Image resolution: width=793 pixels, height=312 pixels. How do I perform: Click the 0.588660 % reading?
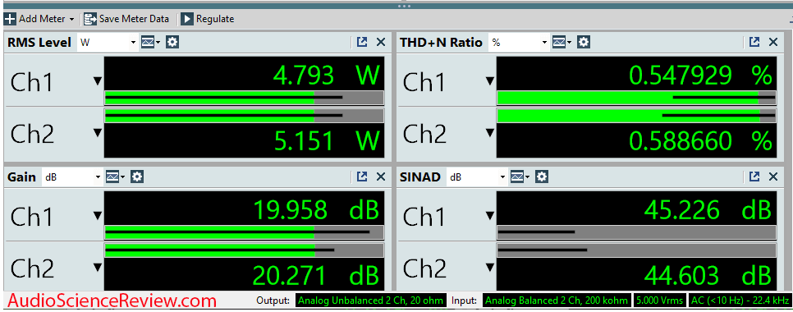[700, 140]
